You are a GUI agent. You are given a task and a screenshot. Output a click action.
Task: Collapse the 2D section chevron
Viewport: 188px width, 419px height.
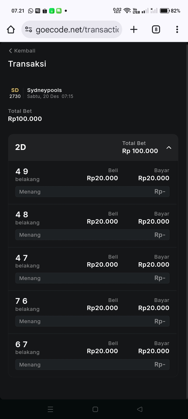tap(169, 148)
